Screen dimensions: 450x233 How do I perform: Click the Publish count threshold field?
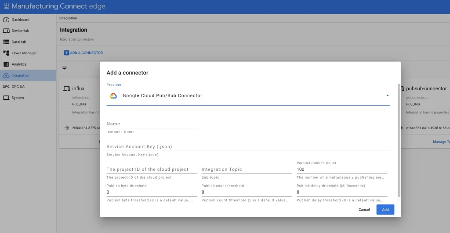click(x=247, y=192)
